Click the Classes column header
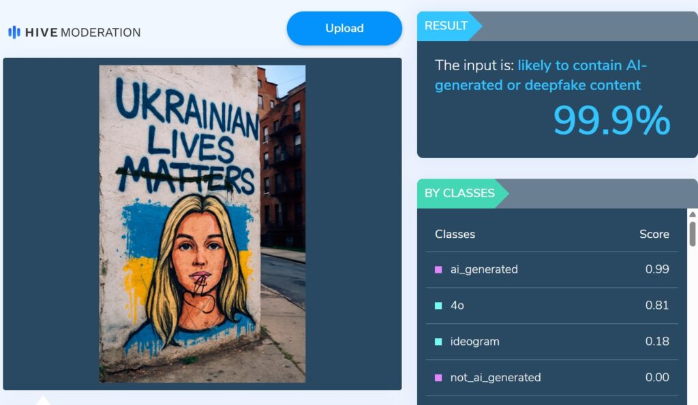 455,234
